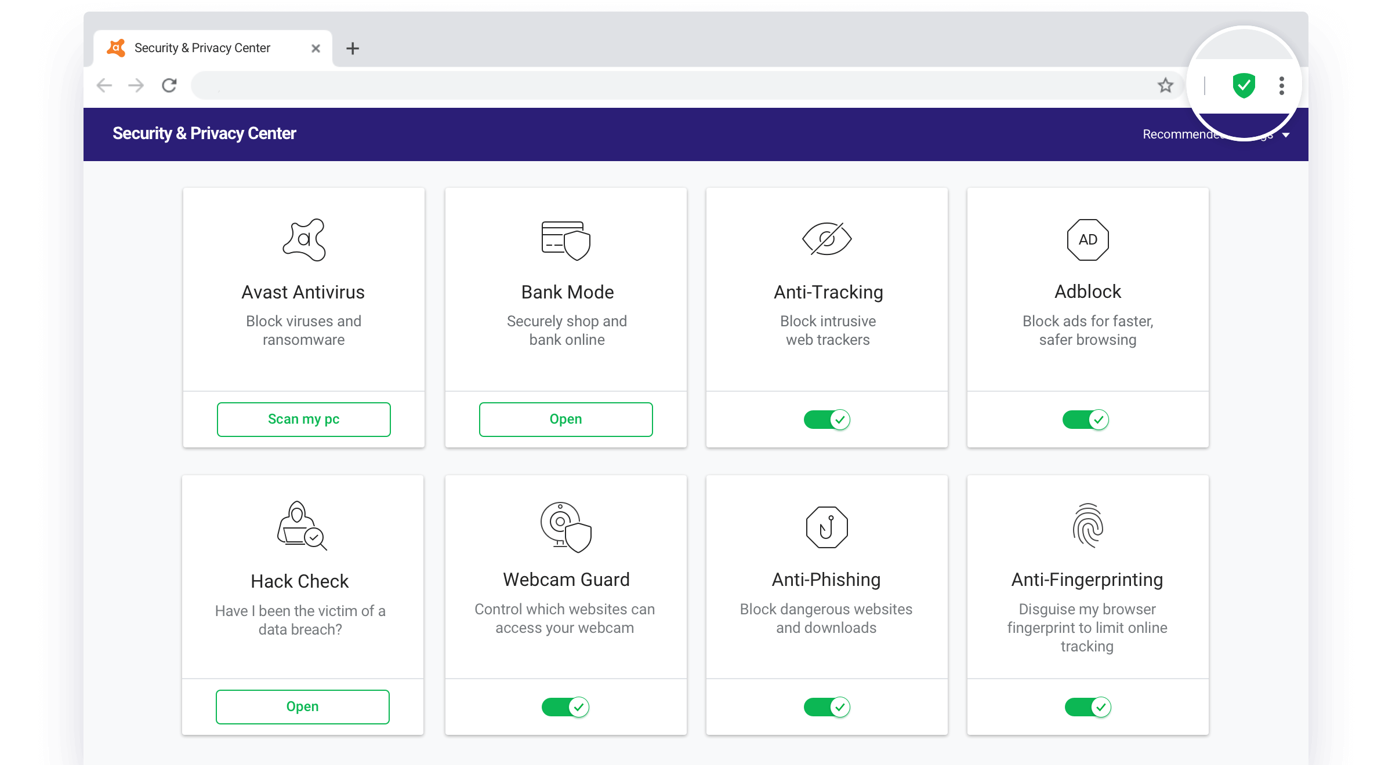Screen dimensions: 1392x765
Task: Click the Webcam Guard camera icon
Action: click(x=565, y=527)
